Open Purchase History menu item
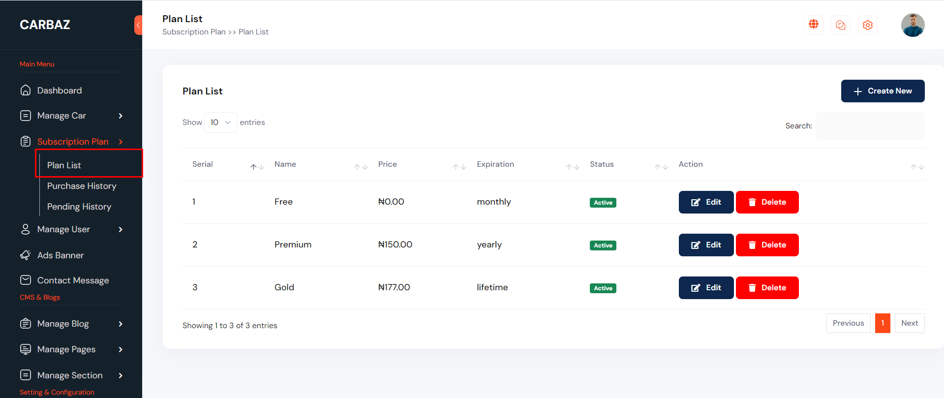The height and width of the screenshot is (398, 944). point(82,186)
